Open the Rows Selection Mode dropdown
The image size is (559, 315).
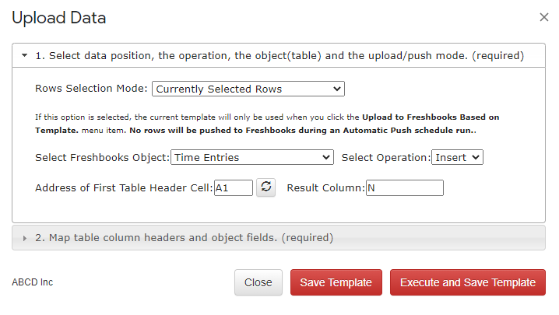(x=248, y=89)
